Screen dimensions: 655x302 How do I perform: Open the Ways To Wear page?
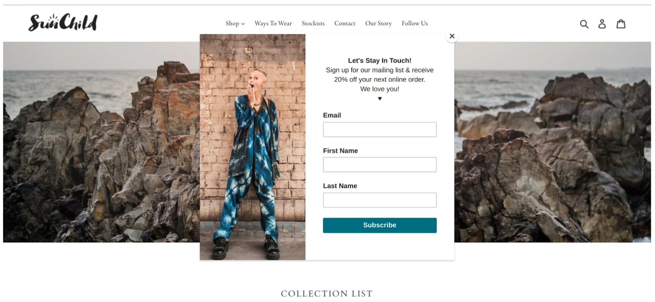pos(273,23)
